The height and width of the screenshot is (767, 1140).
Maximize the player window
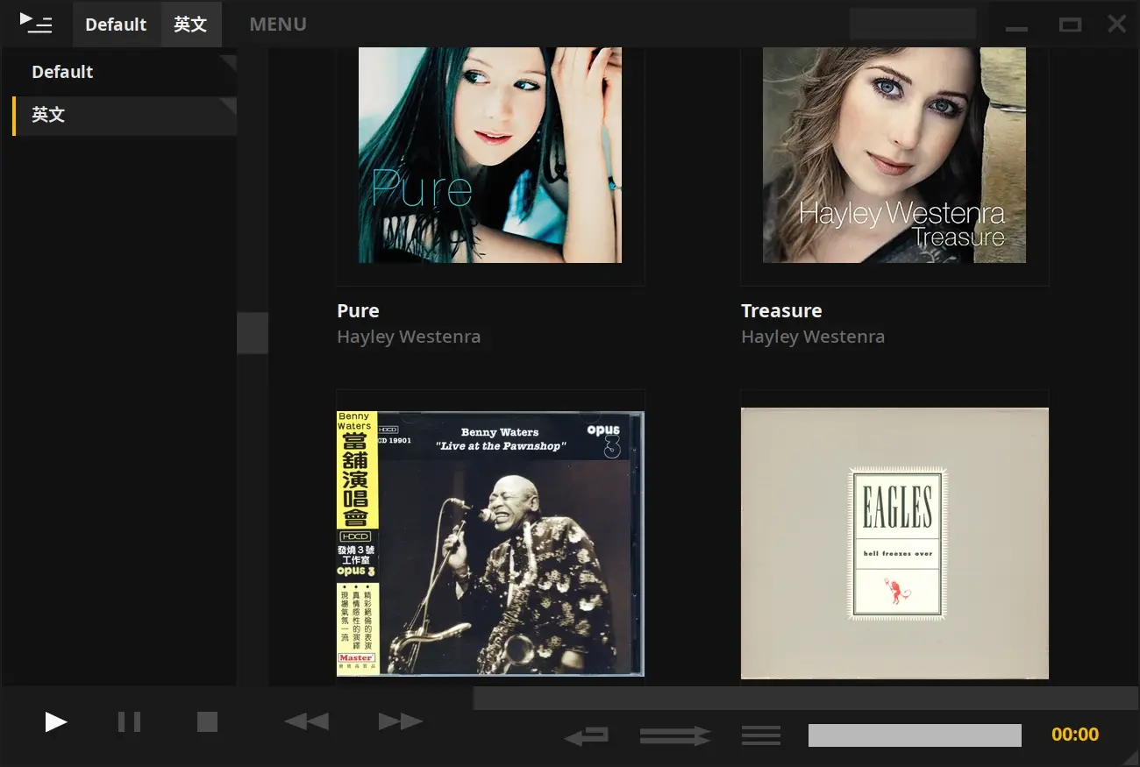coord(1070,25)
